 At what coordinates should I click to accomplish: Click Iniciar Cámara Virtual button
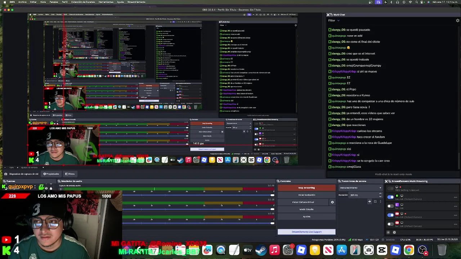click(303, 202)
